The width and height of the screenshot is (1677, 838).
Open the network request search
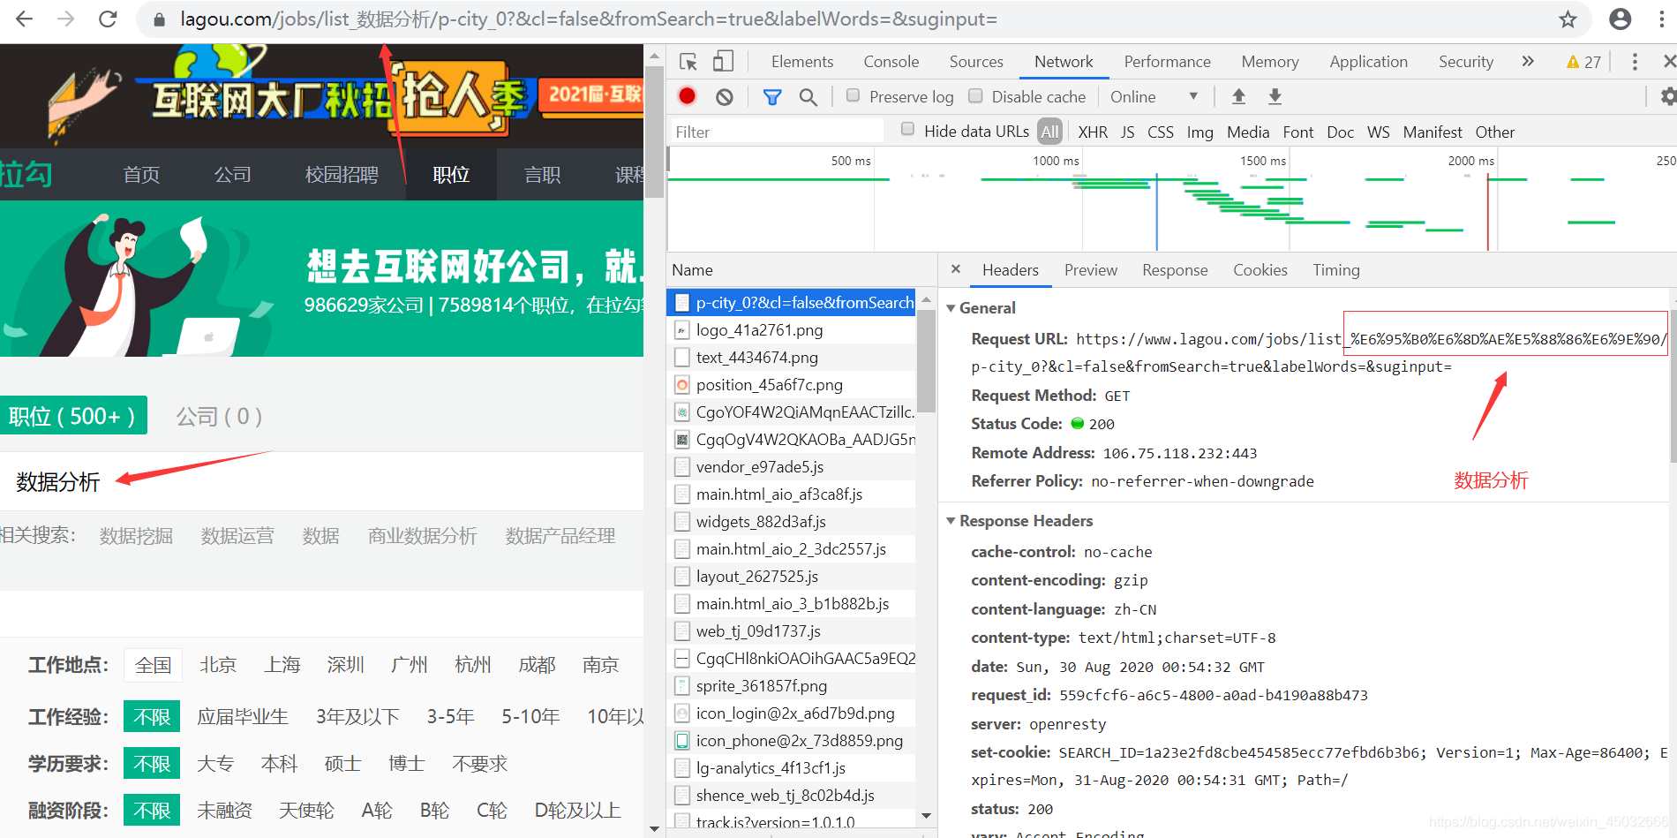click(808, 96)
